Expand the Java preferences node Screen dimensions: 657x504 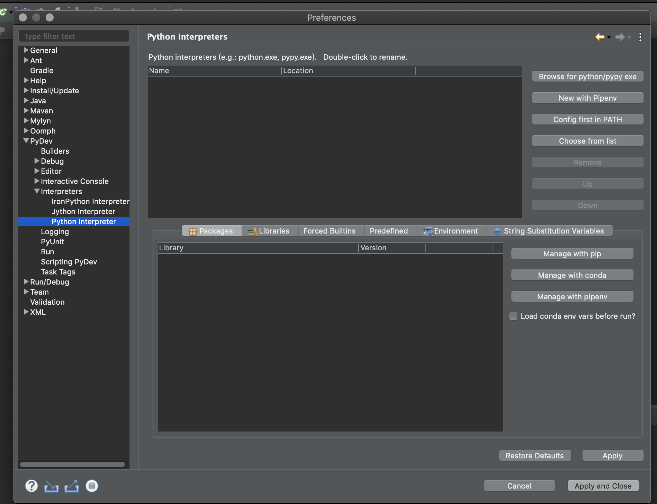point(26,101)
